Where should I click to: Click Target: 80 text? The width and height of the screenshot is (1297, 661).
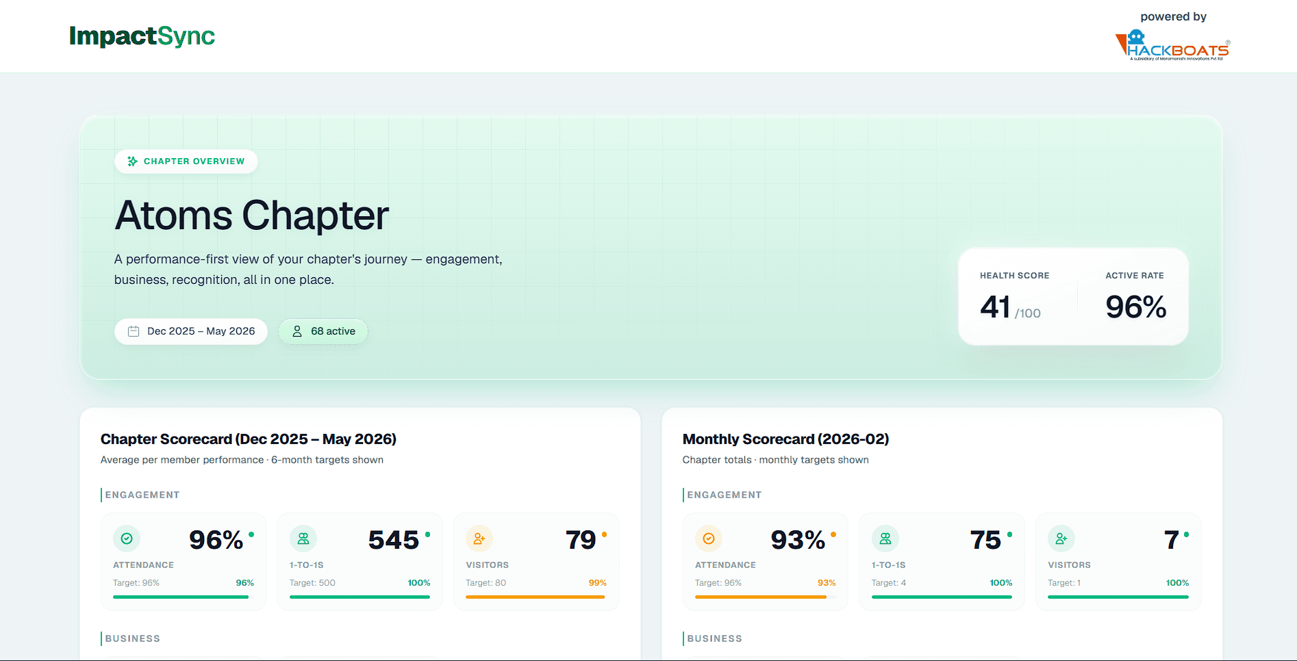[x=486, y=583]
